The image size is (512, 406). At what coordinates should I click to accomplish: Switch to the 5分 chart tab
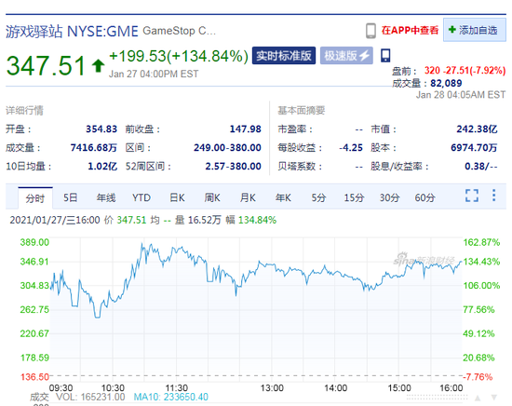click(x=318, y=197)
